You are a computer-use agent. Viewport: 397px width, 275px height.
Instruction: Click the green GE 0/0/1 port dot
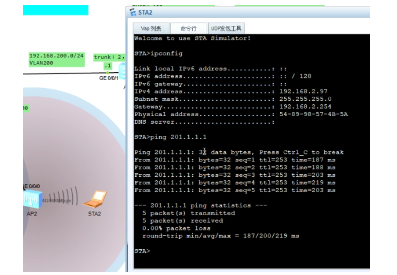(x=107, y=73)
